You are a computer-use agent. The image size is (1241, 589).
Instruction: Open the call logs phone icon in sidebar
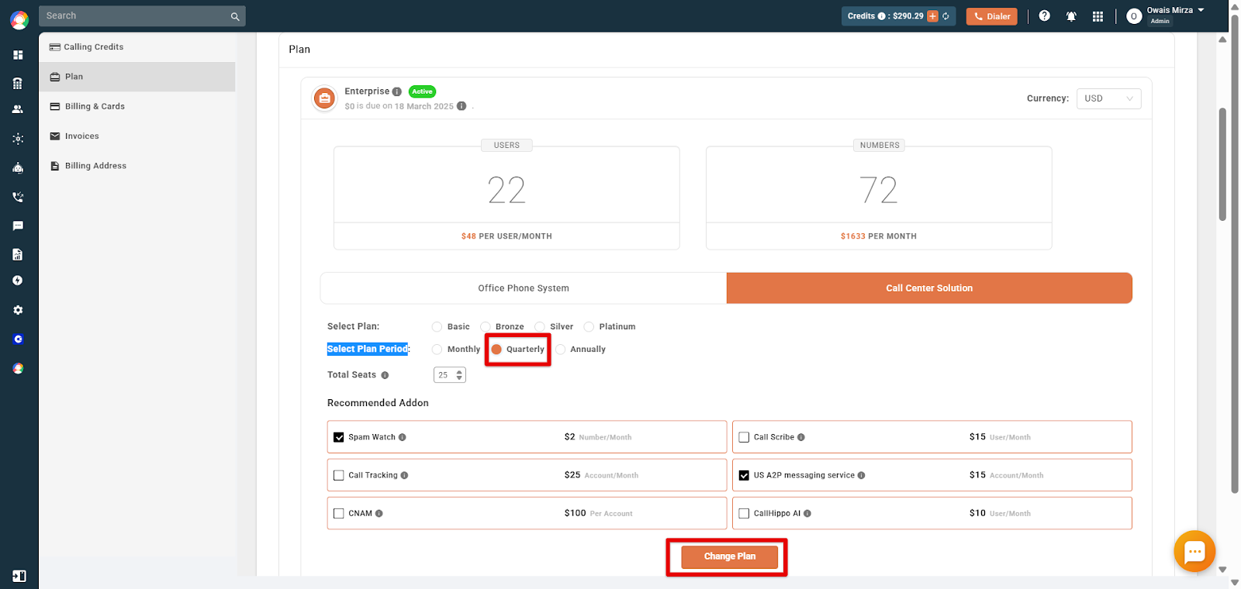18,197
